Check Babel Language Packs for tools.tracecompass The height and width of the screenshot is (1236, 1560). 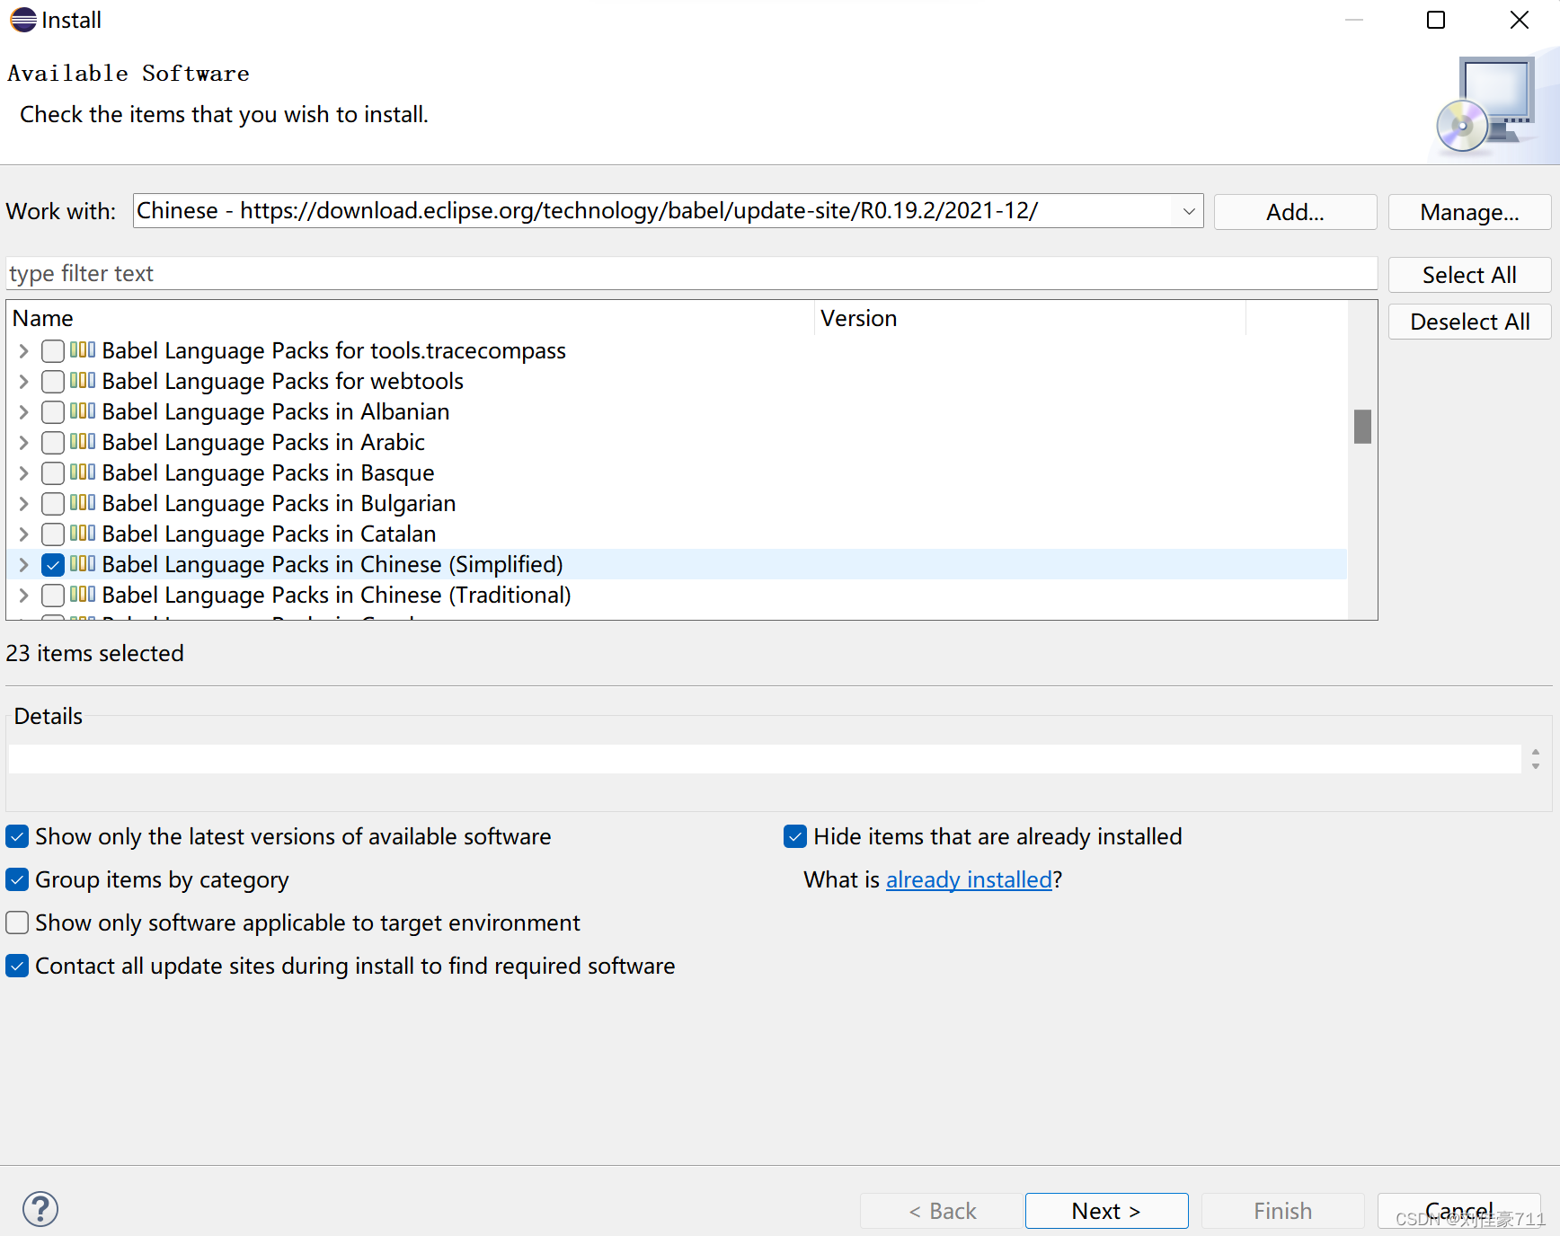[53, 351]
